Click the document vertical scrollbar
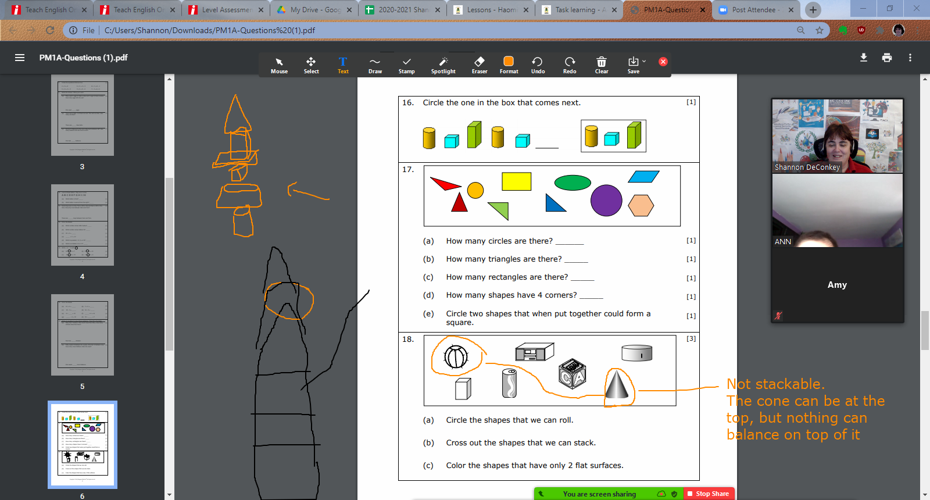 925,331
